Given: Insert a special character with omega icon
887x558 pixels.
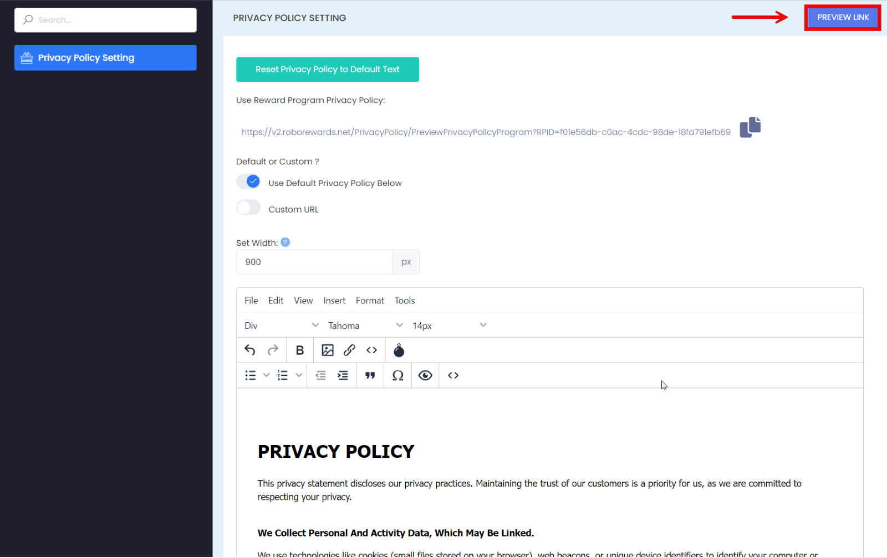Looking at the screenshot, I should [x=398, y=375].
